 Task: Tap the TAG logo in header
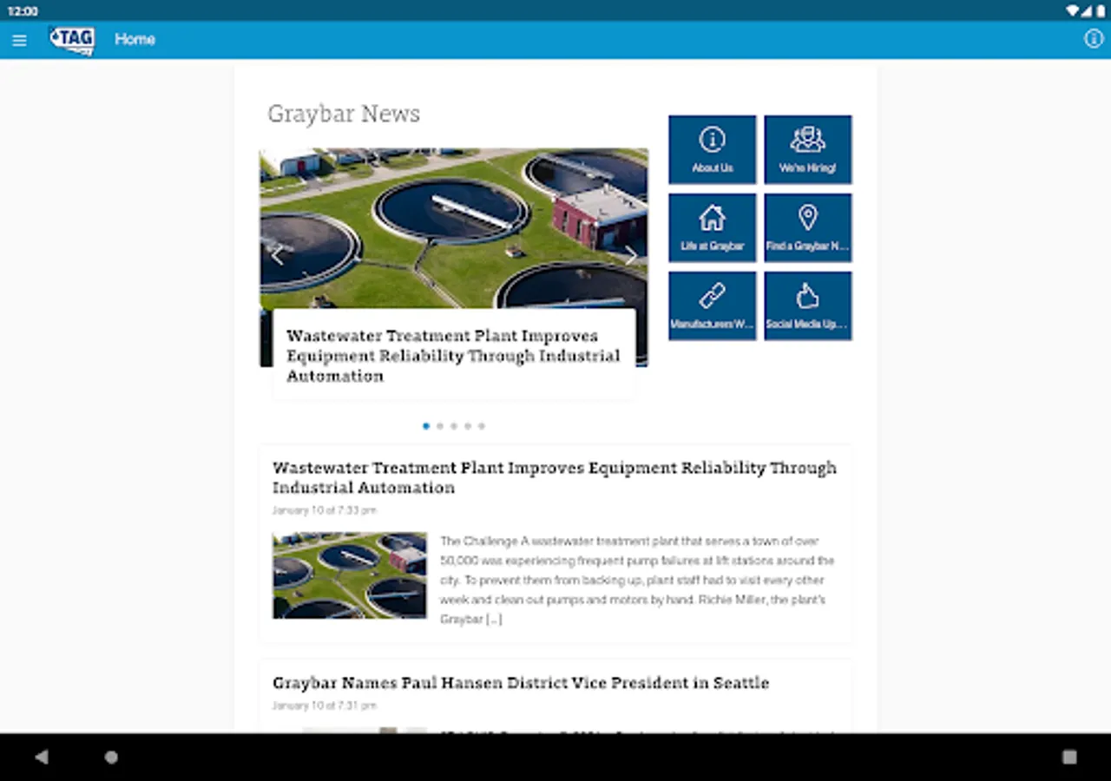(72, 40)
